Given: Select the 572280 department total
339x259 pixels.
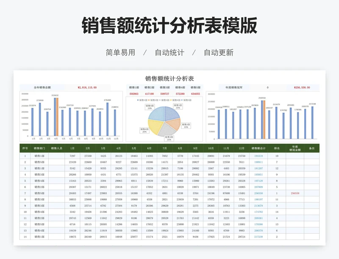Looking at the screenshot, I should pos(180,94).
